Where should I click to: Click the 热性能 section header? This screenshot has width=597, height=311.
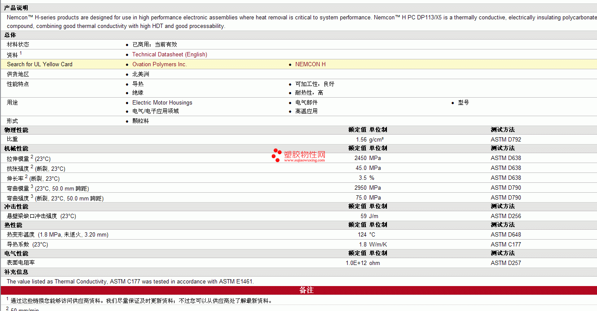[13, 225]
